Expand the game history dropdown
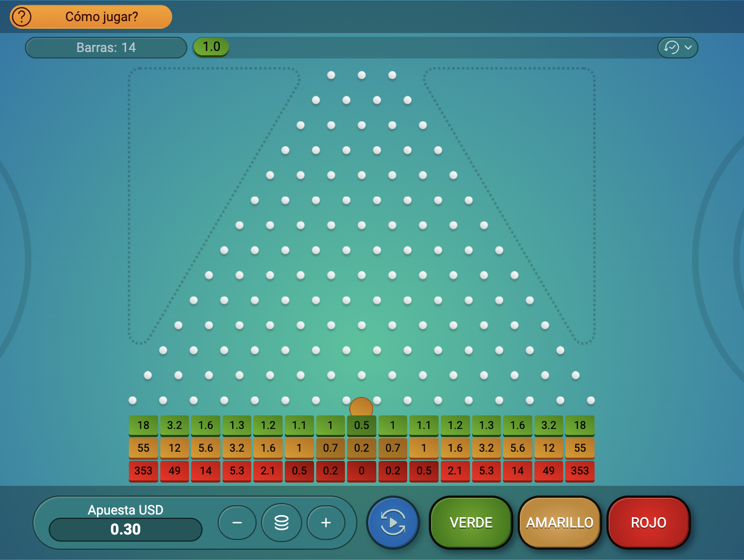744x560 pixels. [678, 48]
